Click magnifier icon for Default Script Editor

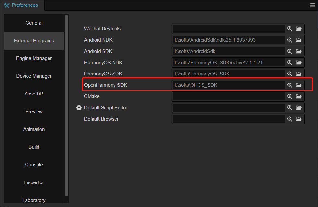tap(290, 108)
